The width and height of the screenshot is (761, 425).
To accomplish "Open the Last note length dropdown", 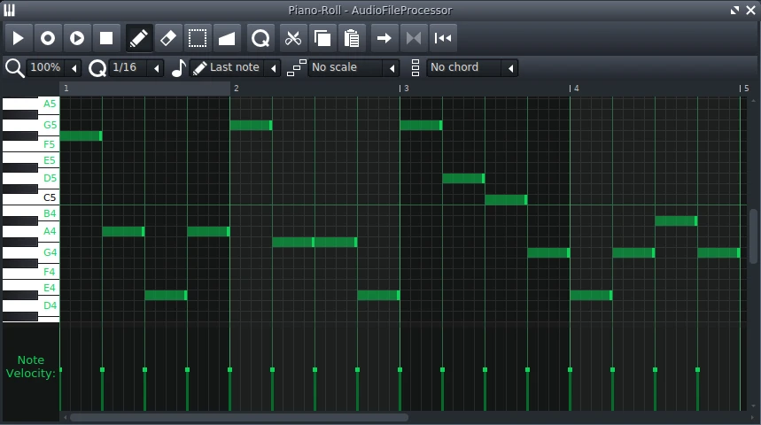I will click(235, 67).
